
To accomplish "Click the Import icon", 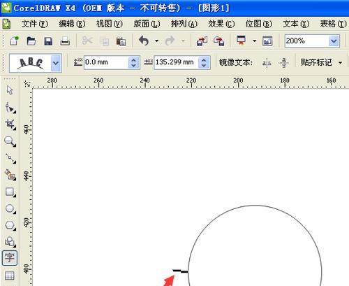I will [202, 41].
